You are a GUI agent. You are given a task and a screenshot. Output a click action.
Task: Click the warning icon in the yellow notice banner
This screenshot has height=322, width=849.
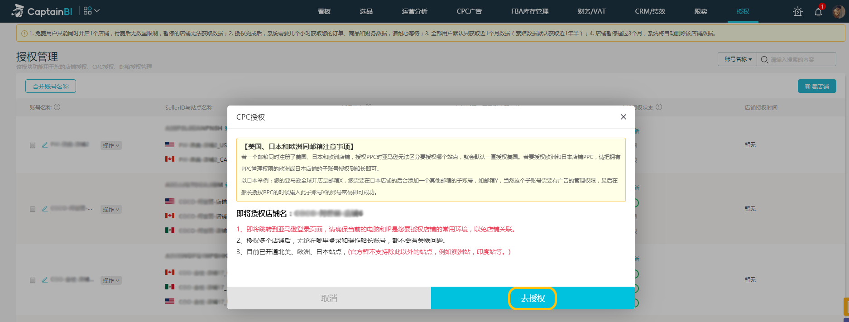coord(24,33)
